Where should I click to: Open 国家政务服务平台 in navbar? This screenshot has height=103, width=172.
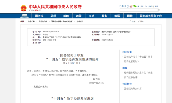pyautogui.click(x=151, y=16)
